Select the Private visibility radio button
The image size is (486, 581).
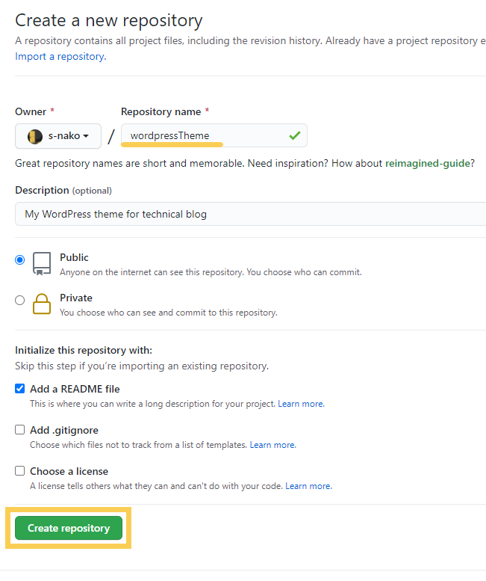click(20, 300)
